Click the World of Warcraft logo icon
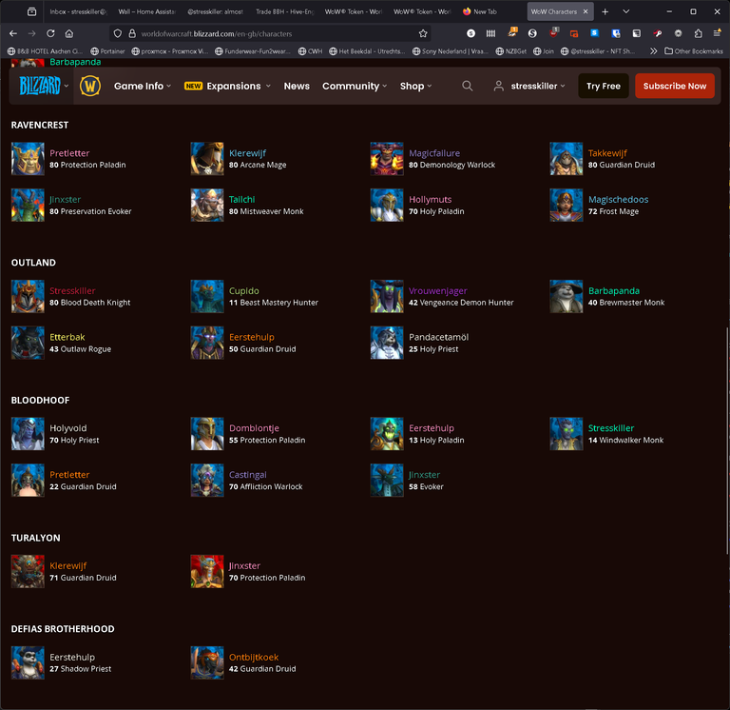 [x=90, y=86]
